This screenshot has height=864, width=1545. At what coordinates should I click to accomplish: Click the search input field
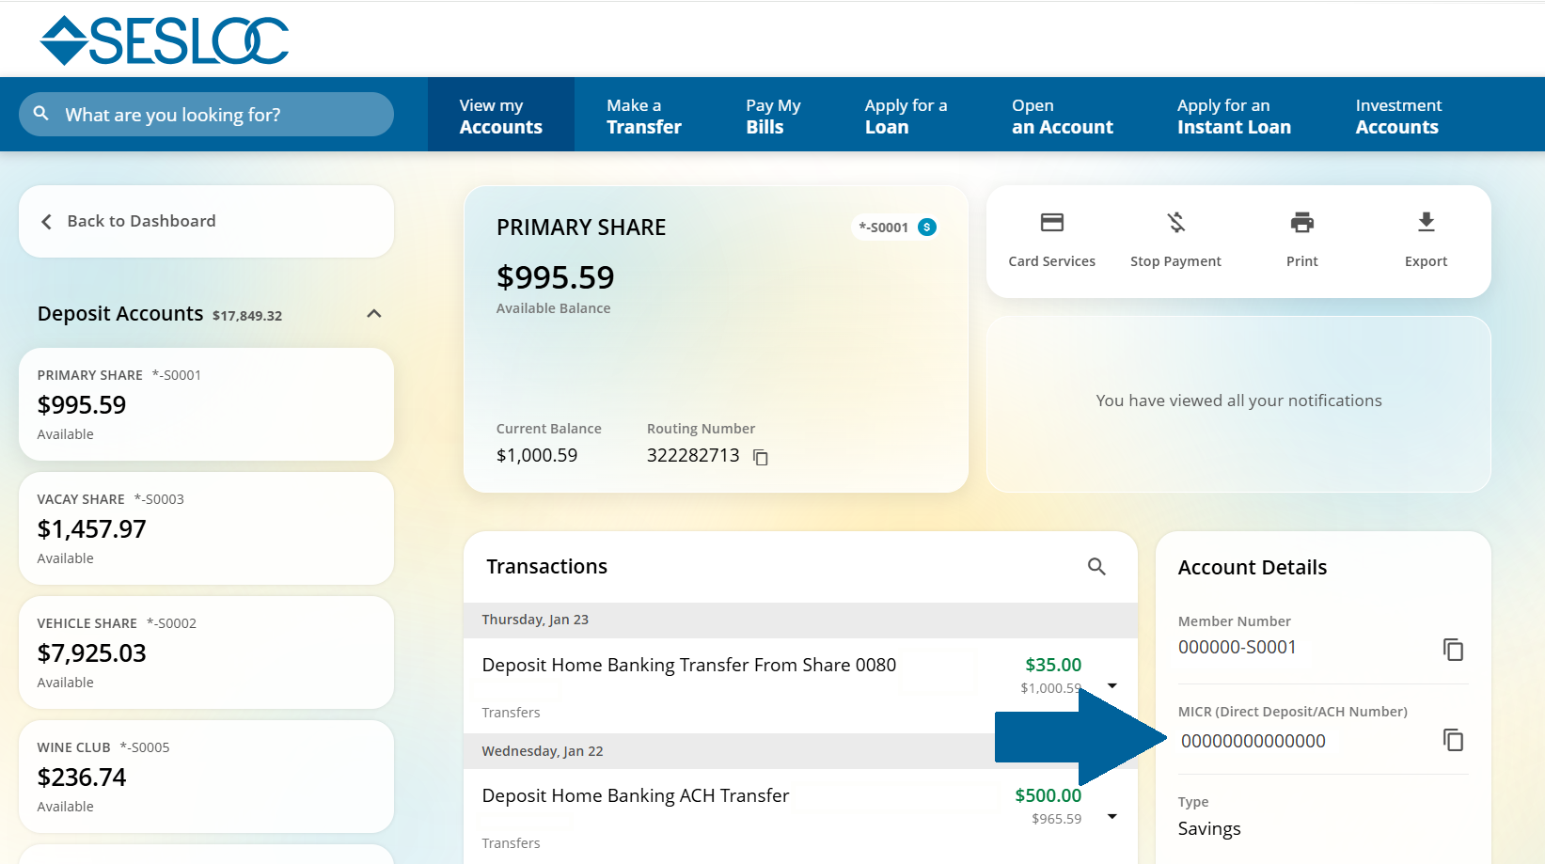pos(206,114)
